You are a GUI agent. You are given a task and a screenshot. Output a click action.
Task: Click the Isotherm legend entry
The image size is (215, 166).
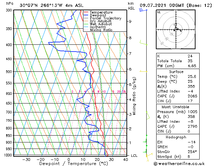click(x=97, y=27)
